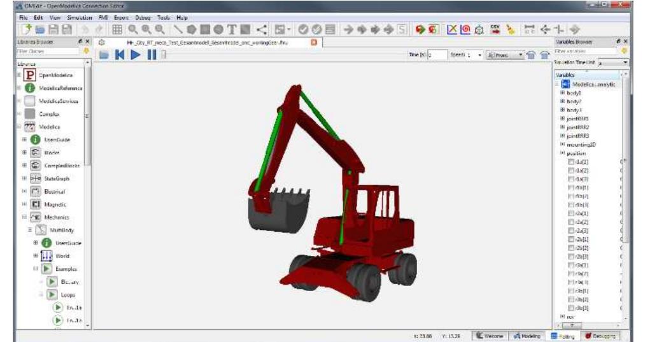Expand the jointRRR1 variable node
Screen dimensions: 645x342
563,118
